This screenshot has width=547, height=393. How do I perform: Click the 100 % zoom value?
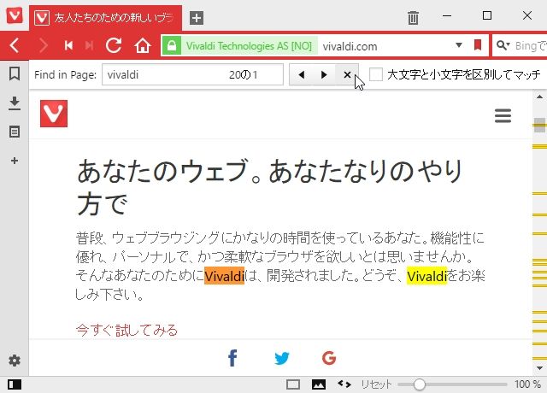[527, 384]
